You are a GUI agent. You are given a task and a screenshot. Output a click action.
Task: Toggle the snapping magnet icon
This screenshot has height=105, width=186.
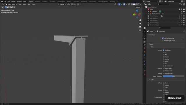(72, 4)
